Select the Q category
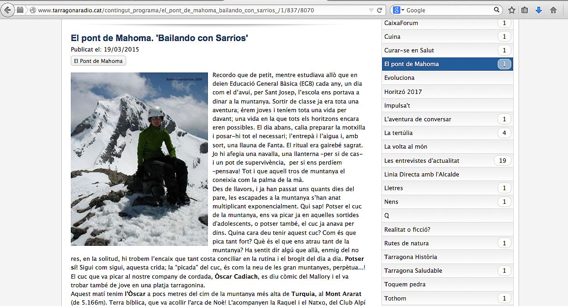 click(x=447, y=215)
